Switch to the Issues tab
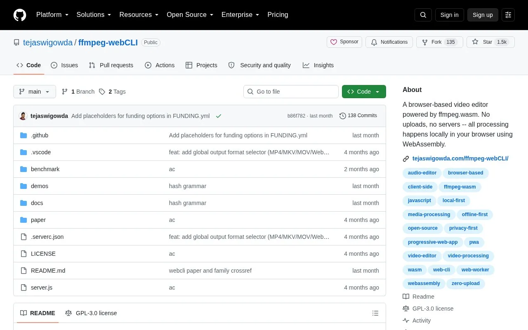This screenshot has height=330, width=528. point(64,65)
